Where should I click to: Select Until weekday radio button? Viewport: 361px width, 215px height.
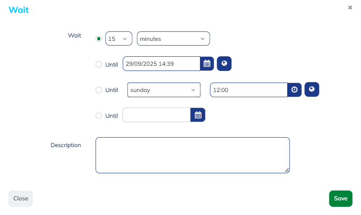[x=99, y=90]
